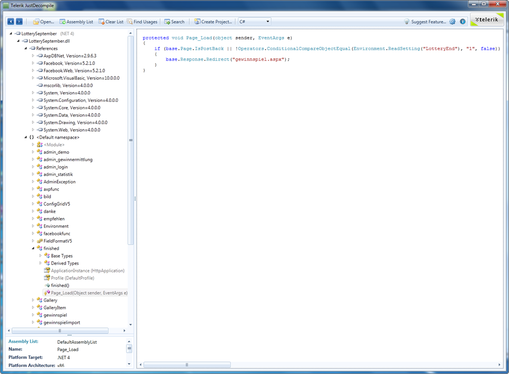Click the tree panel vertical scrollbar
The height and width of the screenshot is (374, 509).
pos(131,140)
